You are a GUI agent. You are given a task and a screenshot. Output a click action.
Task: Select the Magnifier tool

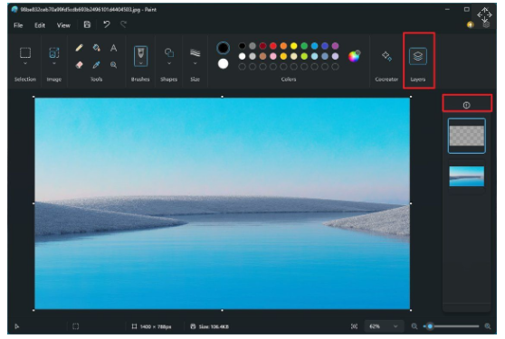pos(113,65)
